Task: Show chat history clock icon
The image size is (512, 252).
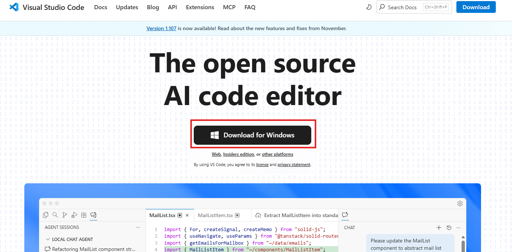Action: [x=449, y=228]
